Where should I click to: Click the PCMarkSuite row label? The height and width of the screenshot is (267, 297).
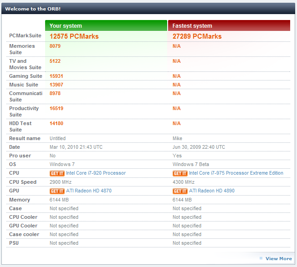click(x=25, y=35)
